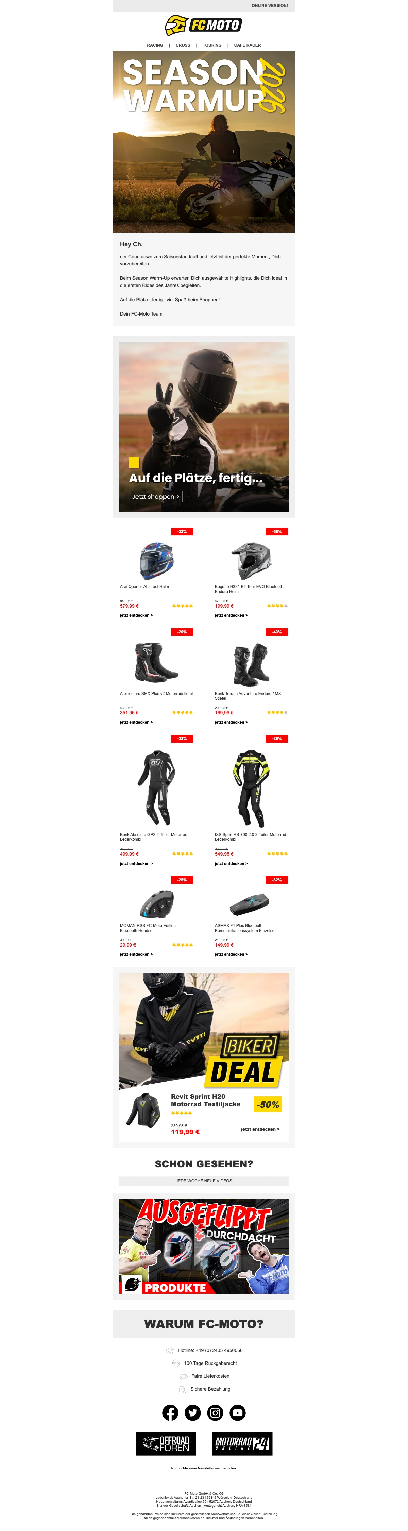This screenshot has height=1531, width=408.
Task: Open the Offroad Foren logo banner
Action: point(166,1444)
